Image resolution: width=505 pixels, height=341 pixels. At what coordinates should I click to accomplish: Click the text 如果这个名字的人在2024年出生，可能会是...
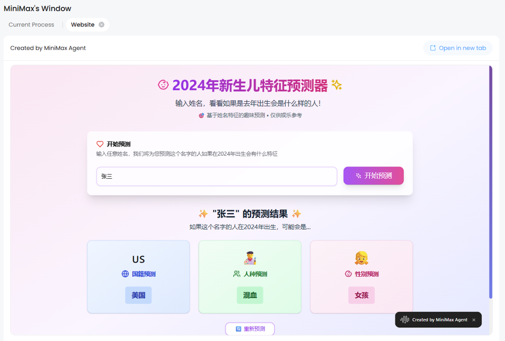pyautogui.click(x=250, y=227)
